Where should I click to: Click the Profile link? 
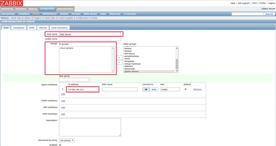coord(263,3)
